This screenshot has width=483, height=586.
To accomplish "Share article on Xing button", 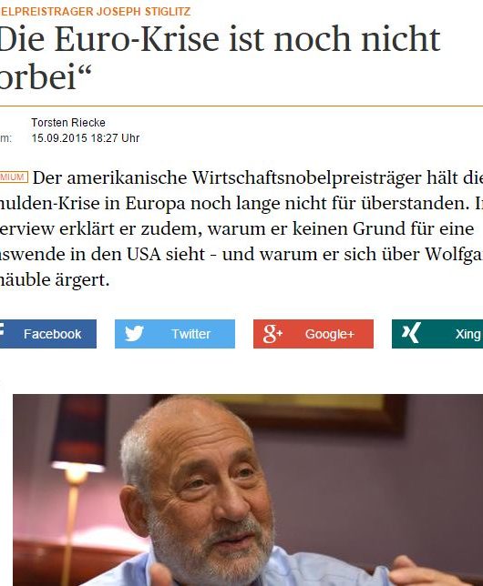I will pos(437,334).
